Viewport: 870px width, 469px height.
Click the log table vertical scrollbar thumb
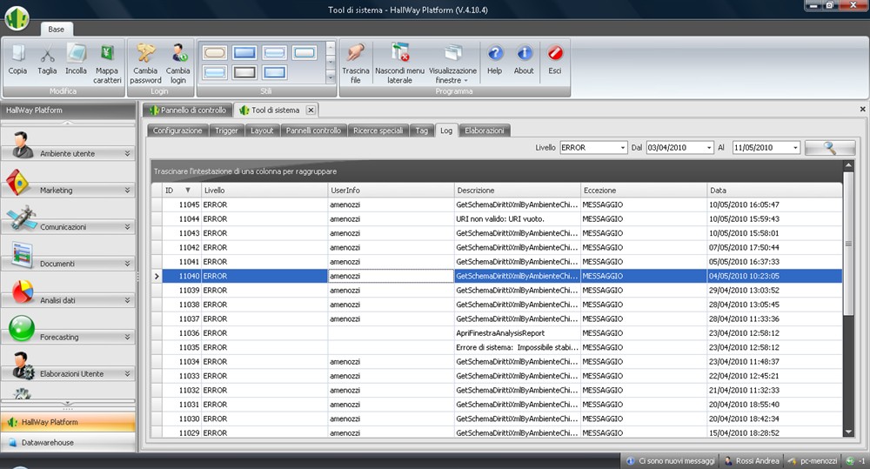coord(847,243)
